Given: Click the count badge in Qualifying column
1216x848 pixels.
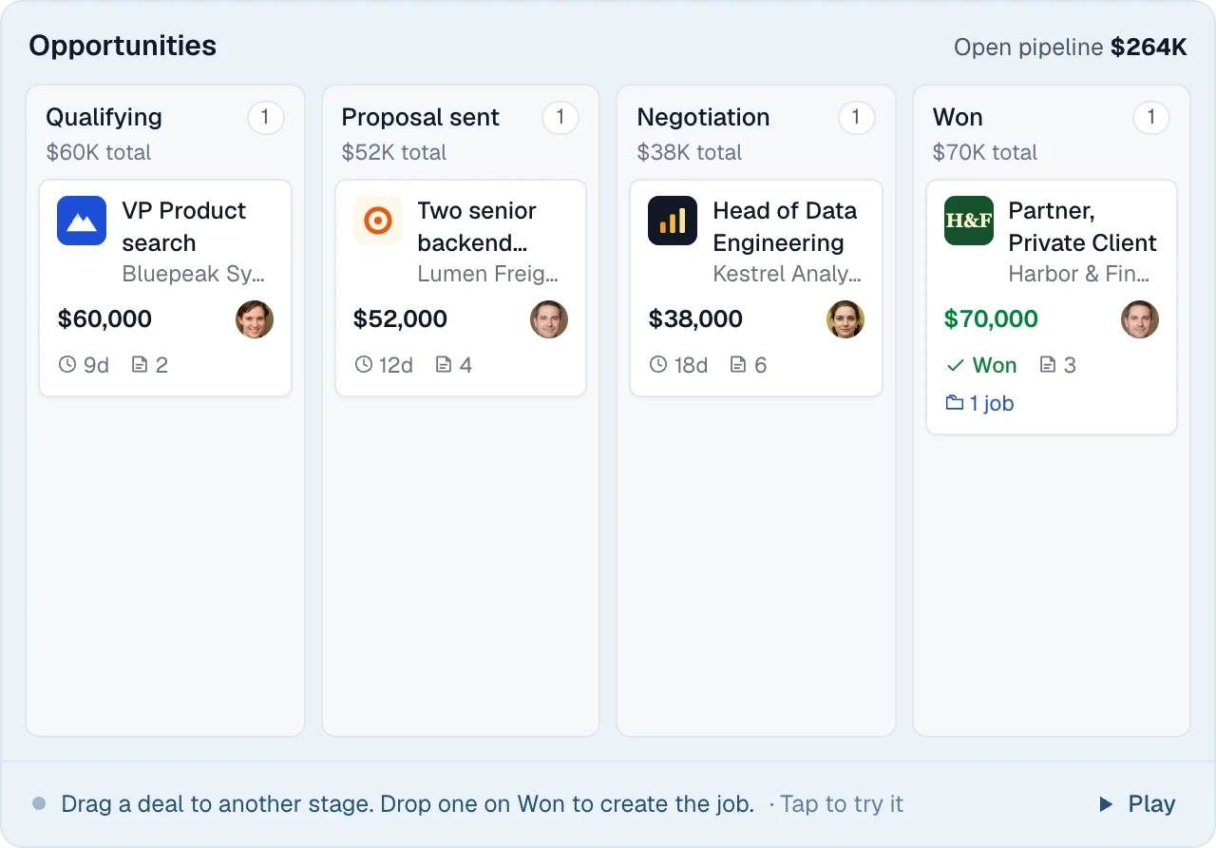Looking at the screenshot, I should 266,118.
